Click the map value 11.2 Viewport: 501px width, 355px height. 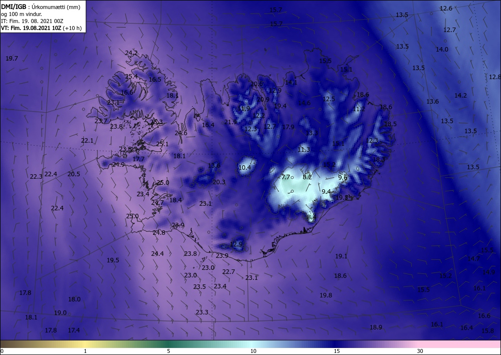[x=359, y=109]
